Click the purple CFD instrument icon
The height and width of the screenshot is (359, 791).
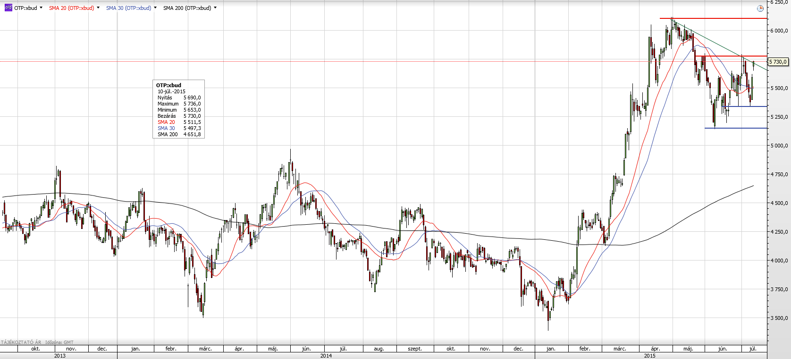coord(8,8)
